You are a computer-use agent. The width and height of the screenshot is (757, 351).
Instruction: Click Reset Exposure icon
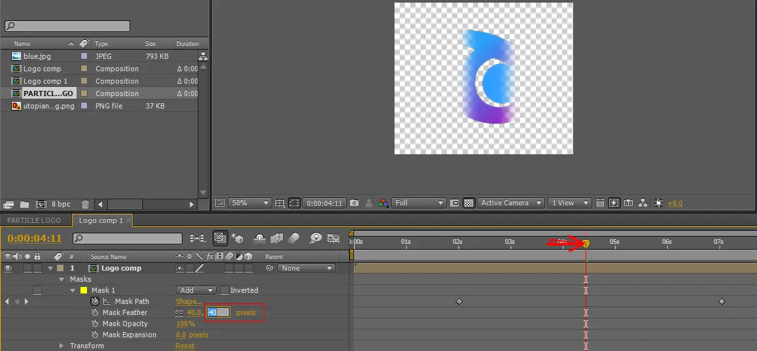658,203
